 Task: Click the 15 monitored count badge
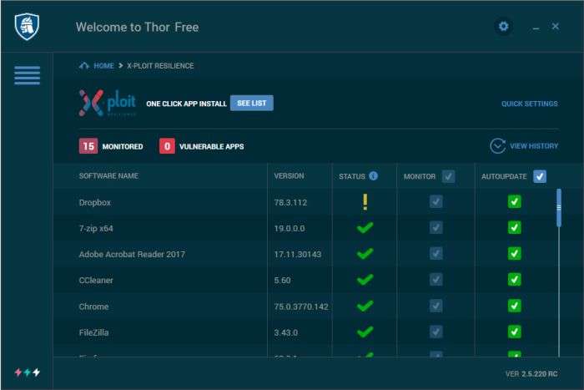88,146
